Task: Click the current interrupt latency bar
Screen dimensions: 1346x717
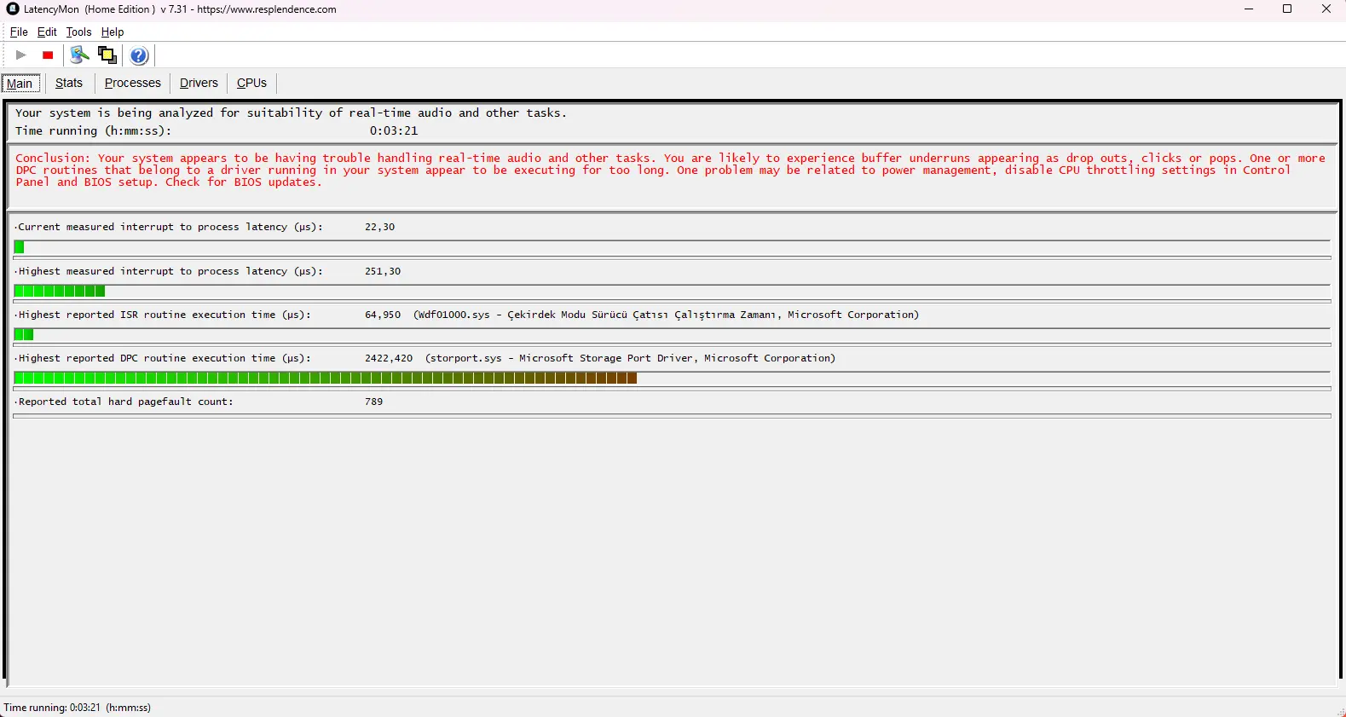Action: pyautogui.click(x=672, y=247)
